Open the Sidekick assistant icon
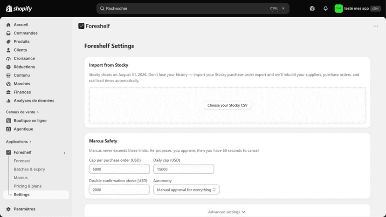386x217 pixels. coord(312,8)
